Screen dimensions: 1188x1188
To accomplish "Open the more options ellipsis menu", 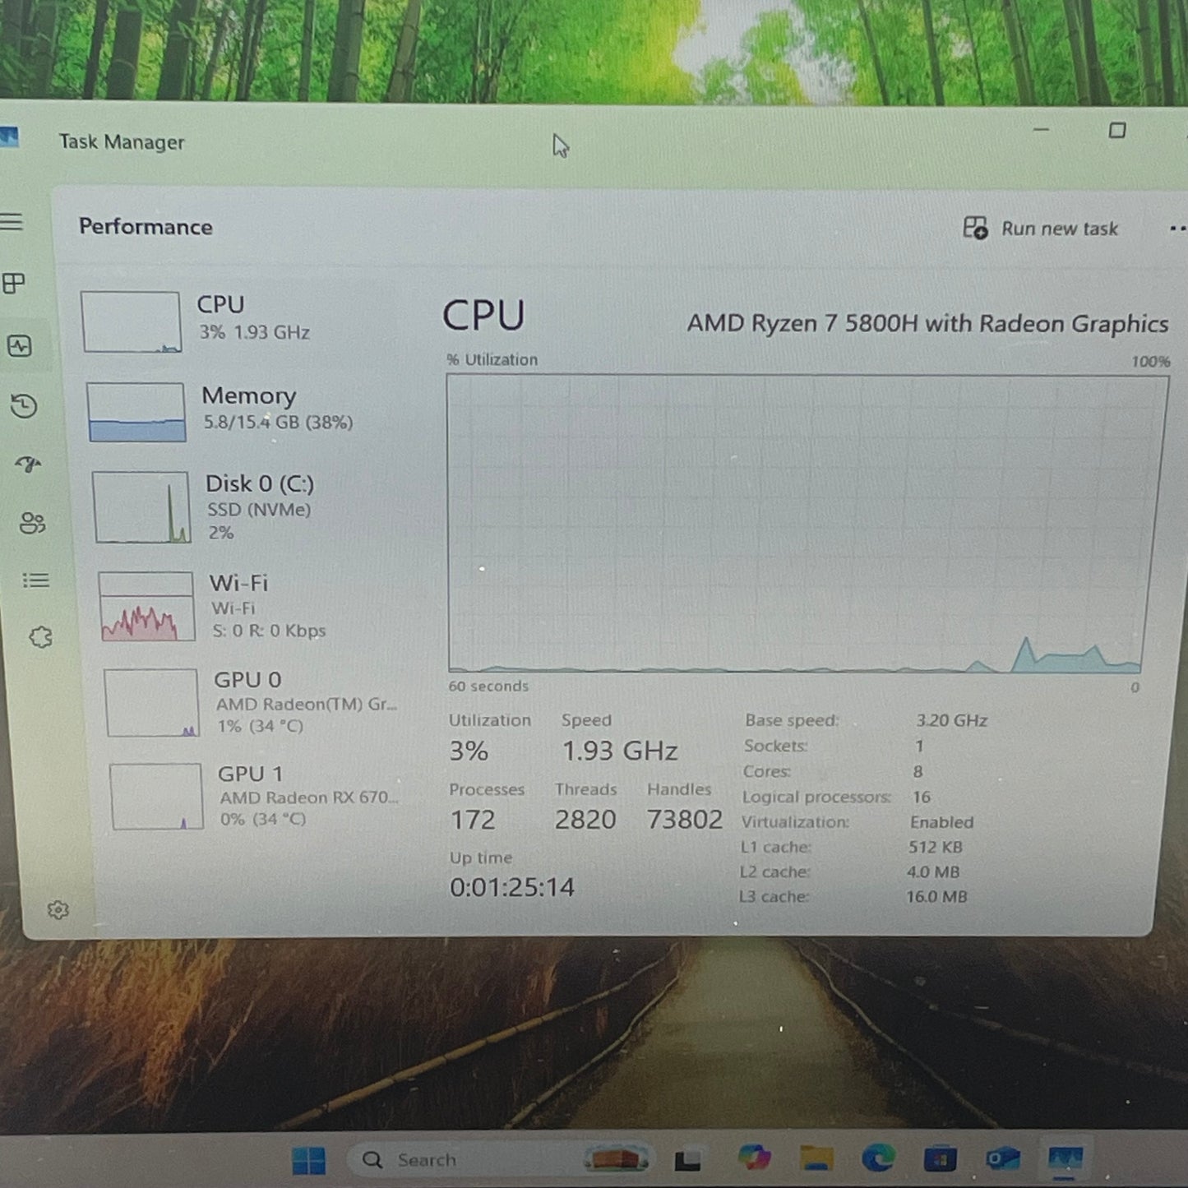I will [x=1177, y=229].
